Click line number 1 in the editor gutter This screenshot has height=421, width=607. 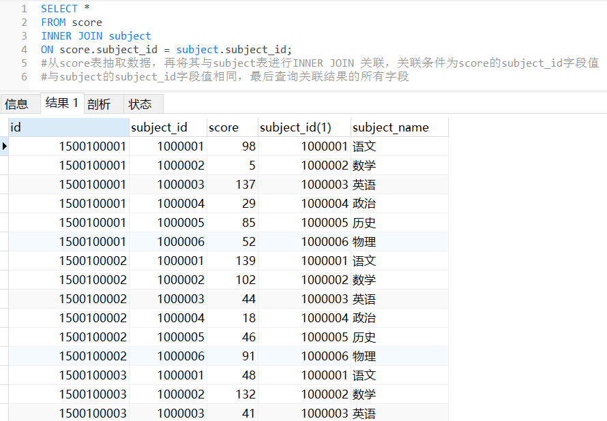[x=24, y=8]
